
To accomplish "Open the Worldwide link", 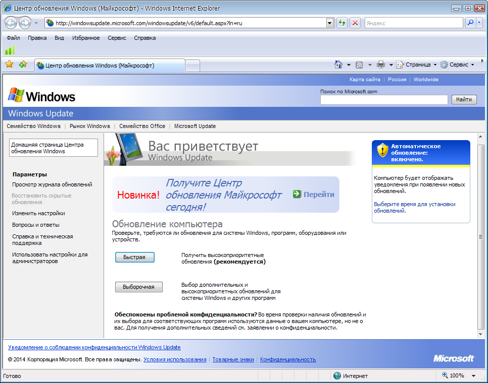I will [426, 80].
